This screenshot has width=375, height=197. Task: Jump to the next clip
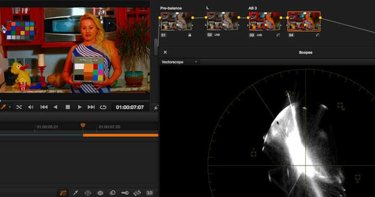pos(91,107)
